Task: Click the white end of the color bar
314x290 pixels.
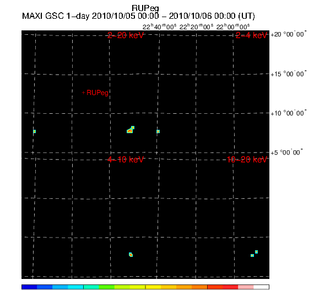Action: tap(261, 287)
